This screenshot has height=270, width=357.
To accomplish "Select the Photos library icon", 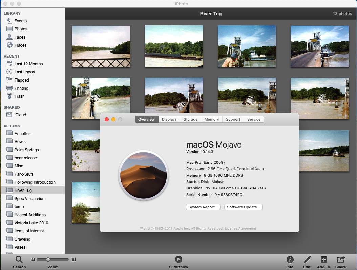I will coord(9,29).
